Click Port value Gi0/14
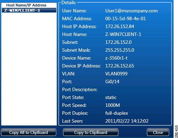 pos(112,81)
